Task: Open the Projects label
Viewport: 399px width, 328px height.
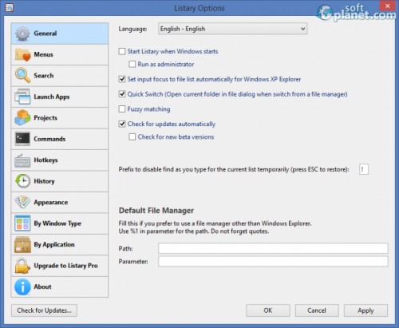Action: point(45,118)
